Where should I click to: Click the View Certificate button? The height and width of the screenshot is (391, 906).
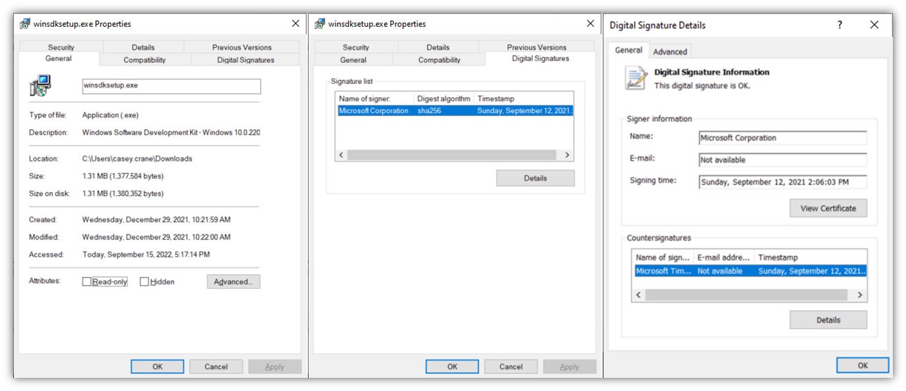[828, 208]
